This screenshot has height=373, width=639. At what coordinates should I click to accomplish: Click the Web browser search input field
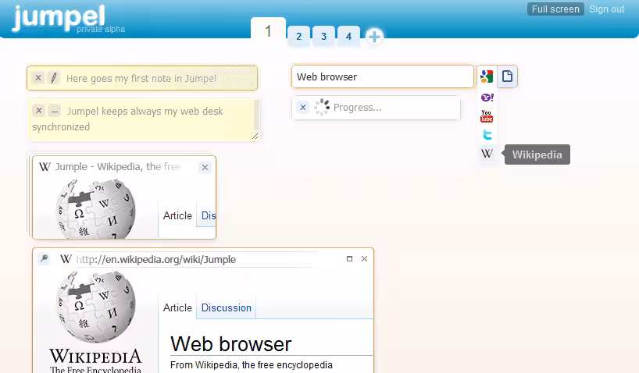383,77
